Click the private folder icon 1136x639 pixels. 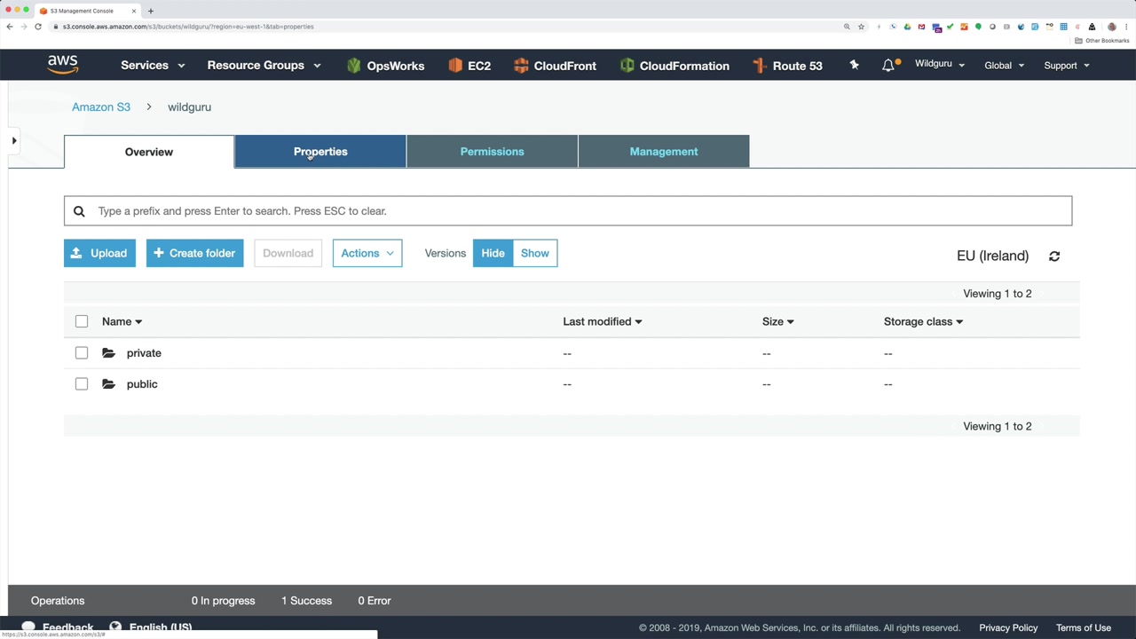[108, 353]
